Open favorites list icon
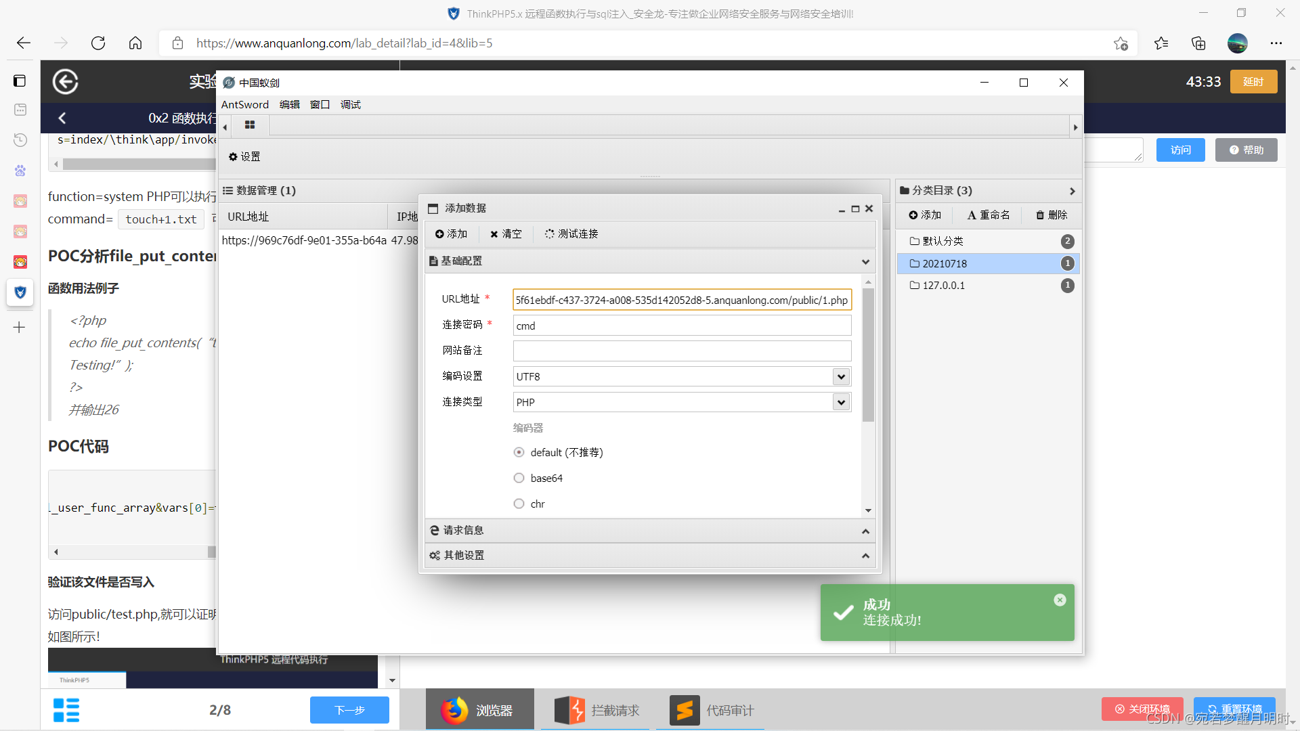The width and height of the screenshot is (1300, 731). click(x=1161, y=43)
